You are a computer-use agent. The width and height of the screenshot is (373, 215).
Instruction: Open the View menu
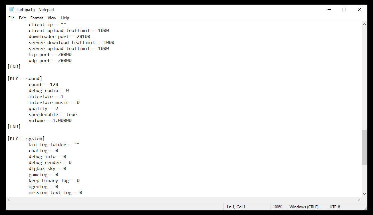(52, 18)
